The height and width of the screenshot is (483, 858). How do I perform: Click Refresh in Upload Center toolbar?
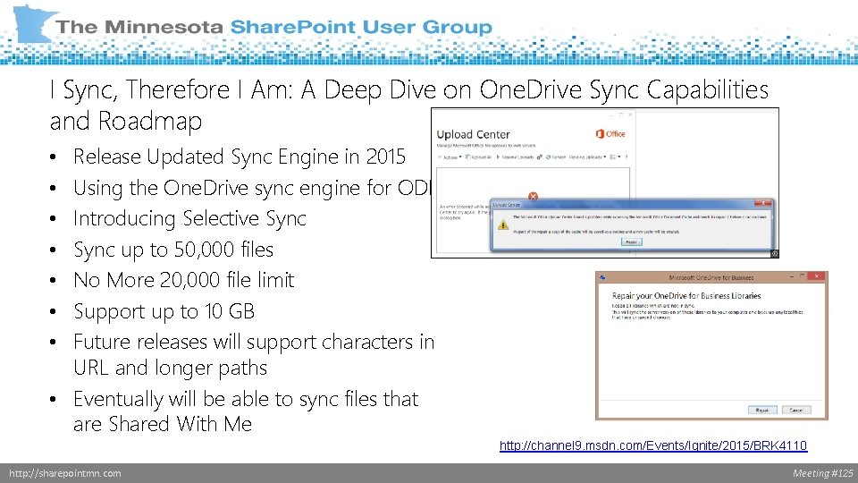coord(555,157)
